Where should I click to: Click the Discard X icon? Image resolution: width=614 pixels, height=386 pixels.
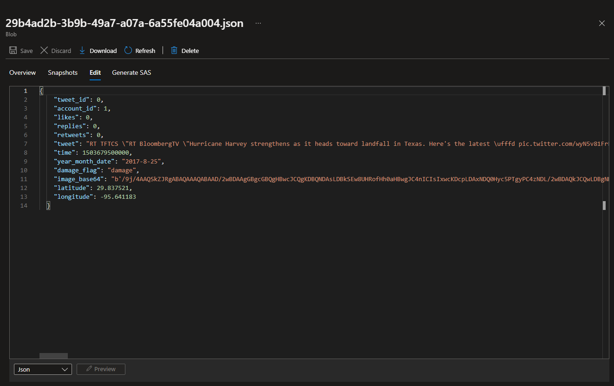pos(44,51)
